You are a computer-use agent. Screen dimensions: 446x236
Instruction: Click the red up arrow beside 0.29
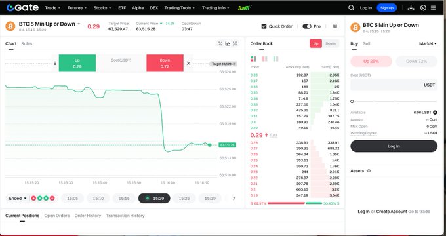pyautogui.click(x=266, y=135)
